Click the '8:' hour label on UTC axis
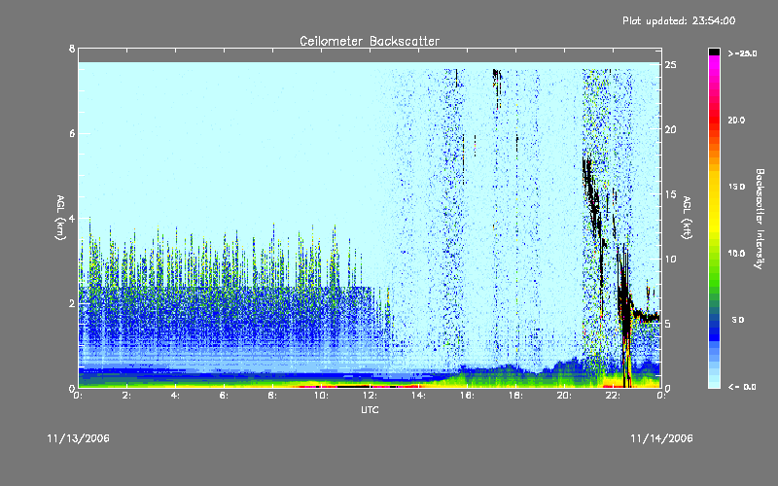This screenshot has height=486, width=778. point(272,396)
